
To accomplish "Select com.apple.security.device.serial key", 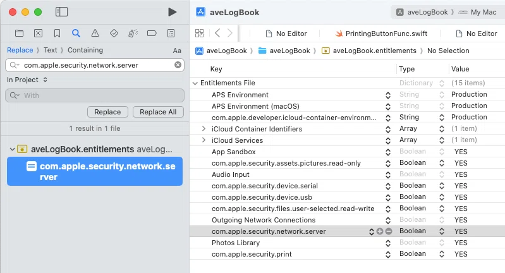I will (265, 186).
